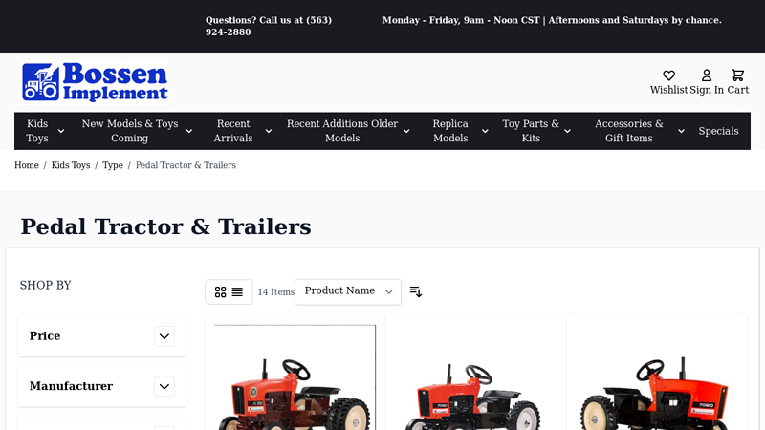The image size is (765, 430).
Task: Click the Type breadcrumb link
Action: [x=113, y=165]
